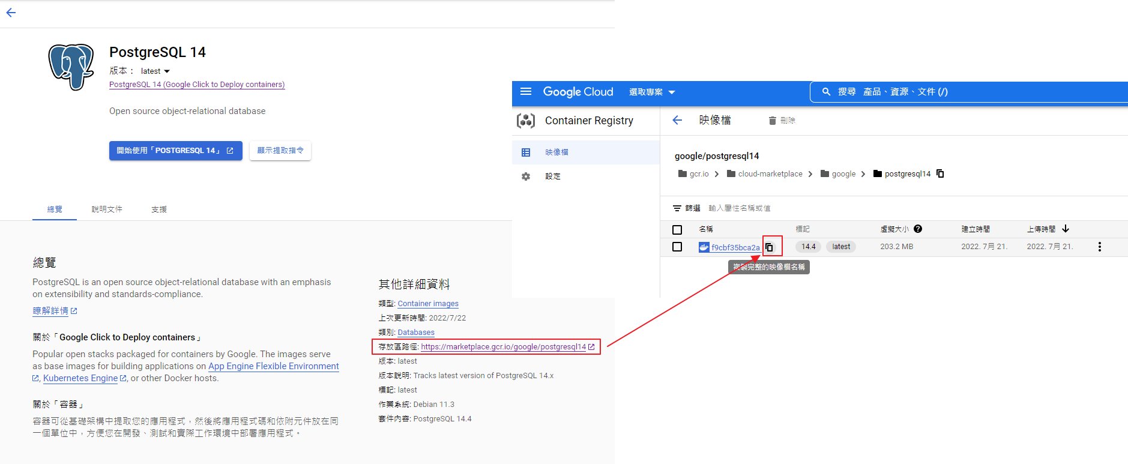Open the 選取專案 project selector dropdown

click(652, 92)
